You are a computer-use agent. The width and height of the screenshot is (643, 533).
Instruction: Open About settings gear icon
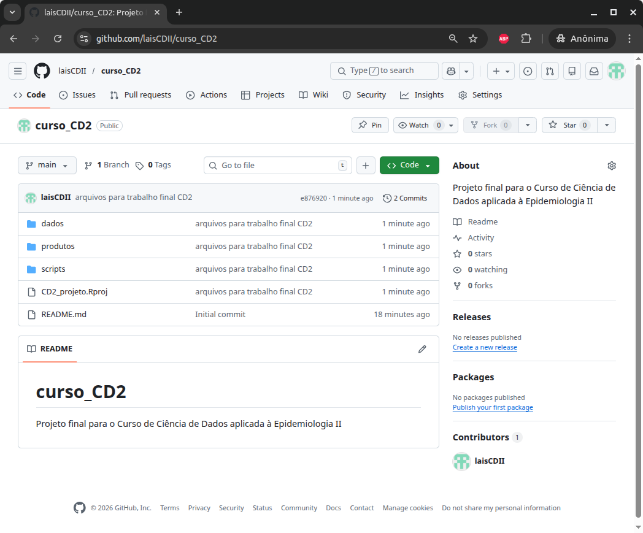pos(611,166)
